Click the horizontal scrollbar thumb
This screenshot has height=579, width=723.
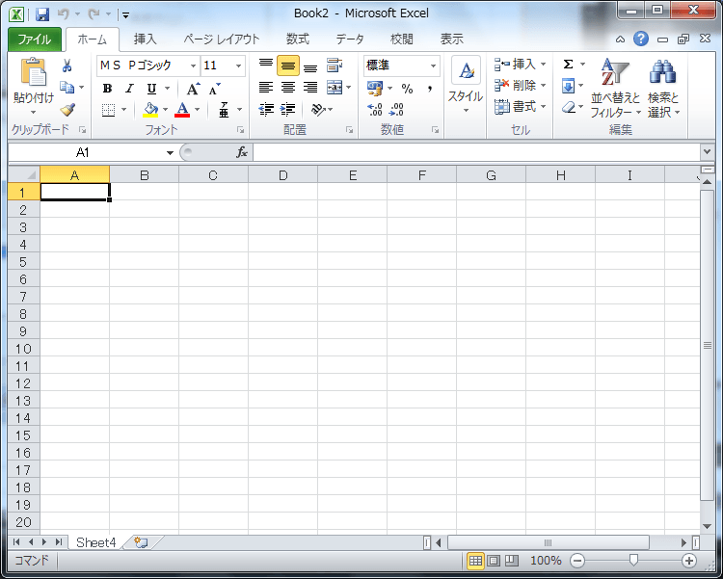click(x=549, y=542)
